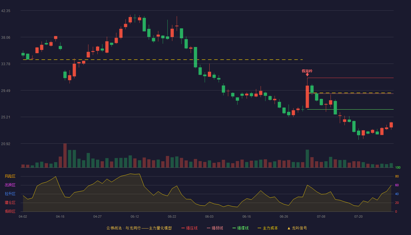Toggle the 龙吟信号 triangle legend icon
The height and width of the screenshot is (235, 411).
coord(289,228)
